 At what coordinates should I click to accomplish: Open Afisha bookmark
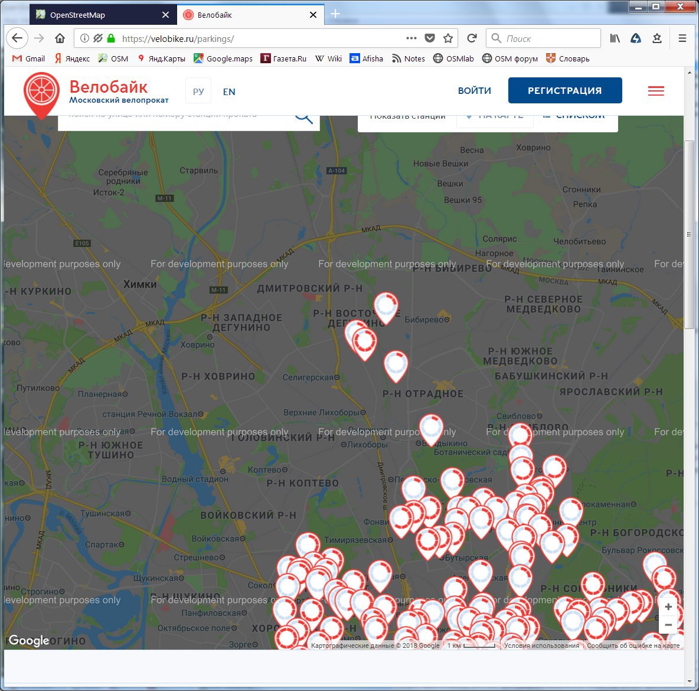[x=367, y=58]
